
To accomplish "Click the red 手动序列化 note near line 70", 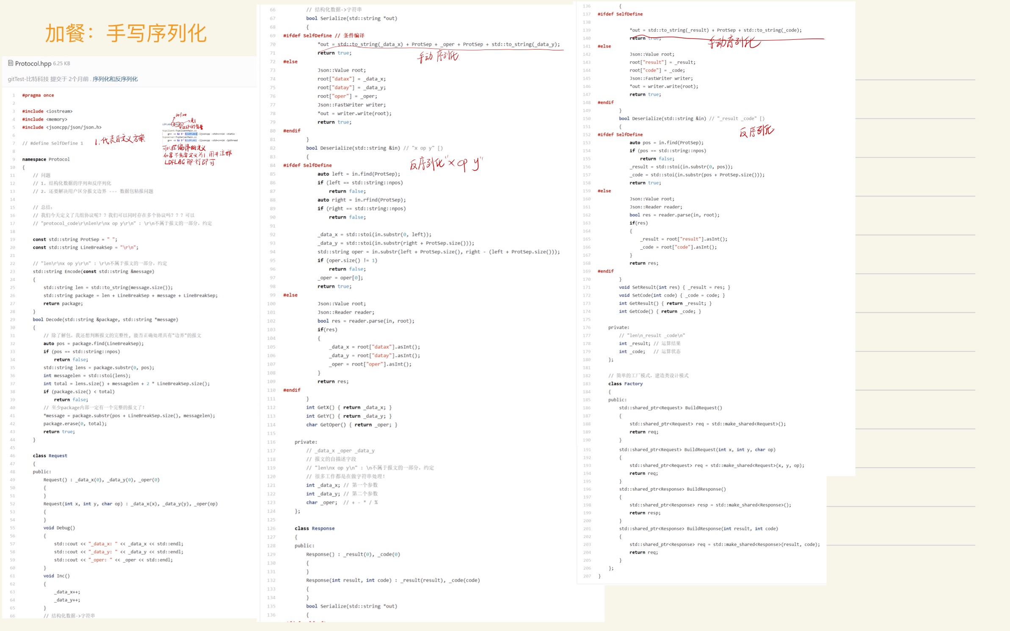I will click(x=438, y=56).
